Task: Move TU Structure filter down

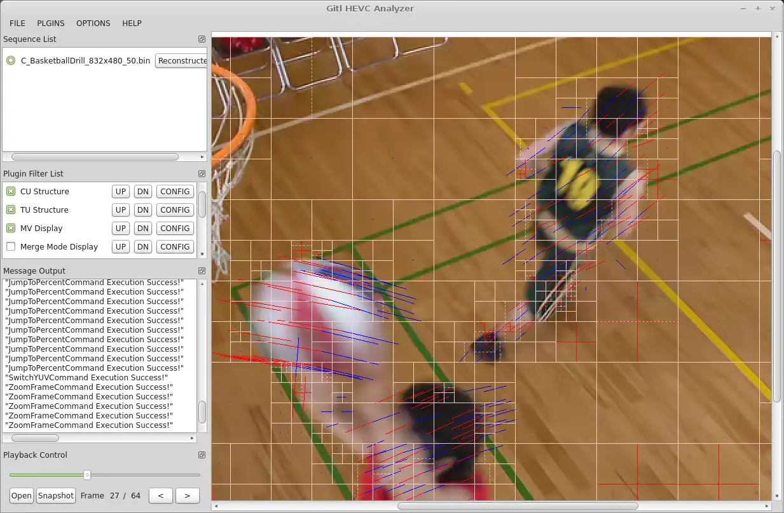Action: (x=143, y=210)
